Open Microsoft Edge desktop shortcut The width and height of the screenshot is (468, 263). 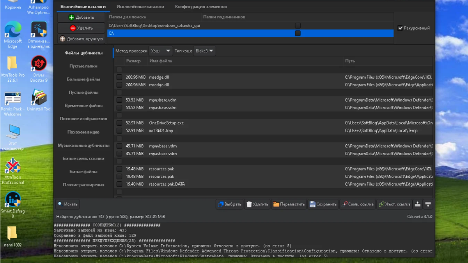(x=12, y=35)
